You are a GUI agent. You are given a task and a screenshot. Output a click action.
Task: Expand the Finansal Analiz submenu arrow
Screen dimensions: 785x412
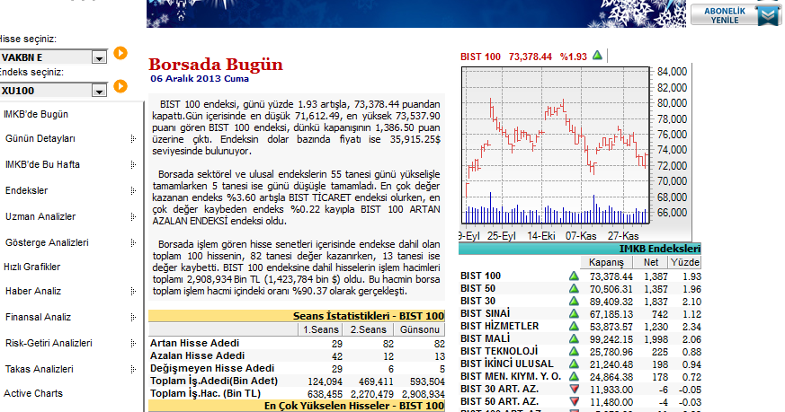point(133,317)
